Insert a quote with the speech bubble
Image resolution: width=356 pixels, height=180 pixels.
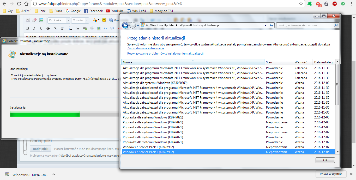pos(112,28)
